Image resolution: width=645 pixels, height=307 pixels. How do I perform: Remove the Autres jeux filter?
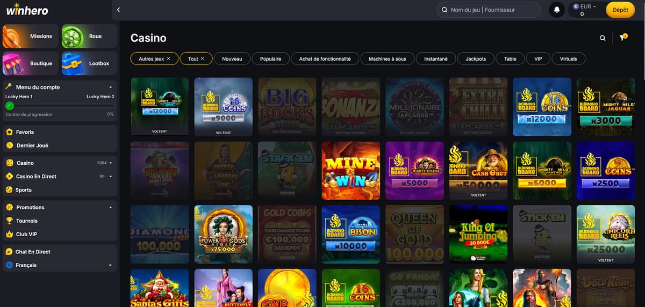pos(168,59)
